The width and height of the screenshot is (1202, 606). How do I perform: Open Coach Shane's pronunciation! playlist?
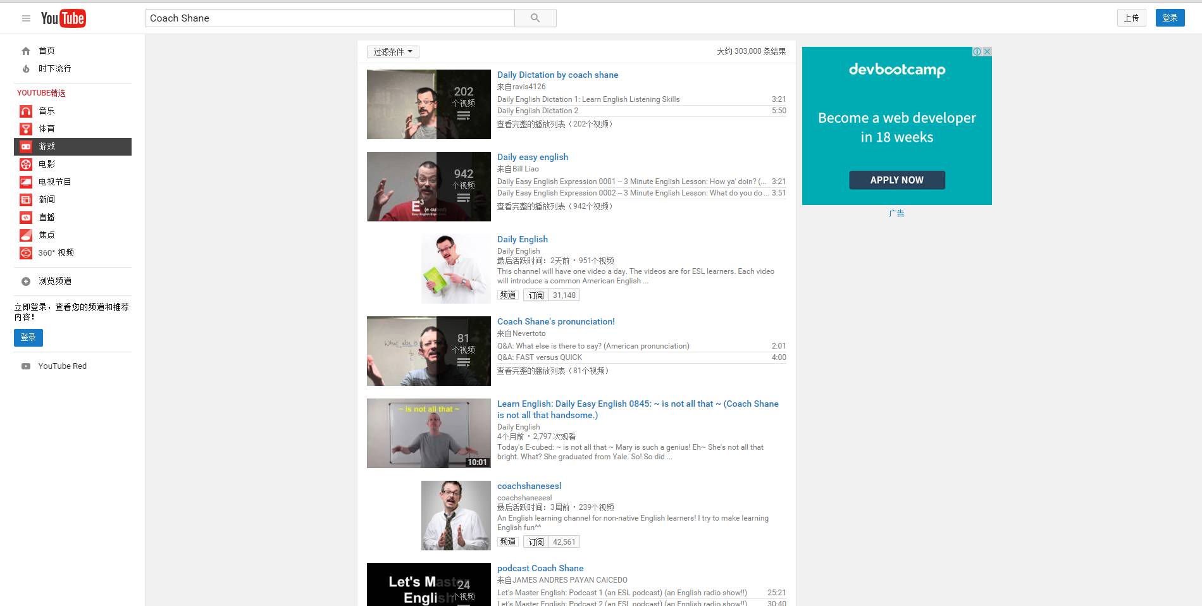[556, 321]
